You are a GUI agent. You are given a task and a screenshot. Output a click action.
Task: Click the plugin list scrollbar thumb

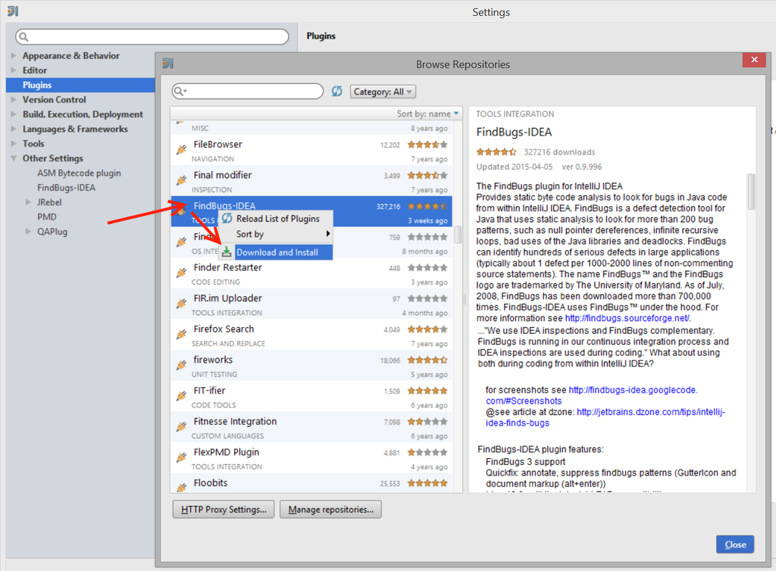[458, 234]
